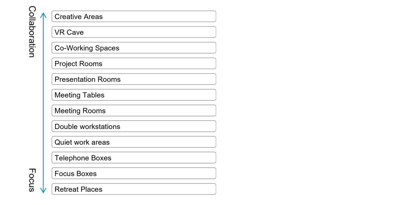Select the Double workstations box
The image size is (418, 205).
click(x=134, y=126)
